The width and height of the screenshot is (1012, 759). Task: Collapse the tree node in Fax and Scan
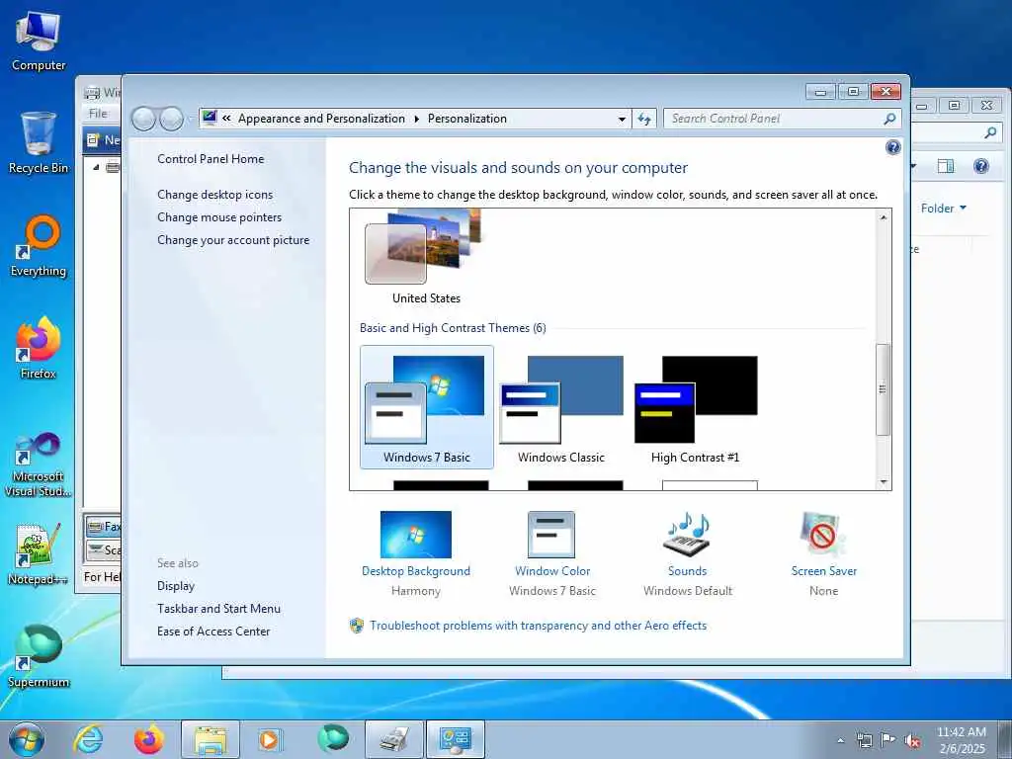click(x=96, y=167)
